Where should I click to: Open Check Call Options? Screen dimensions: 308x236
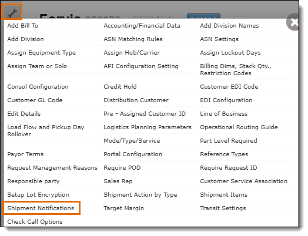coord(35,222)
